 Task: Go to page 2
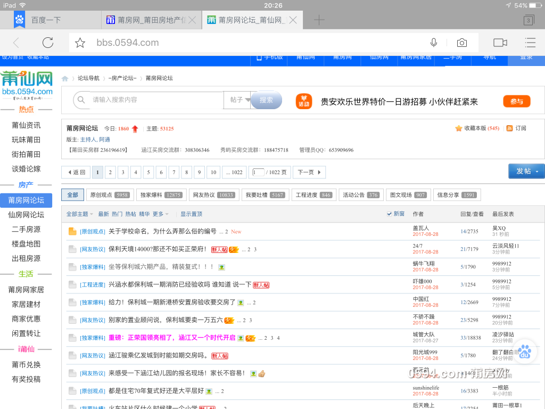click(110, 172)
